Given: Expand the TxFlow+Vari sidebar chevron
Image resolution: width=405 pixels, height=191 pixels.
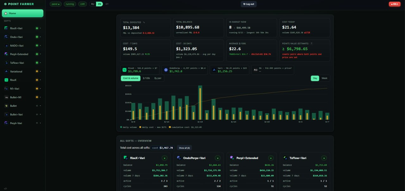Looking at the screenshot, I should click(x=40, y=63).
